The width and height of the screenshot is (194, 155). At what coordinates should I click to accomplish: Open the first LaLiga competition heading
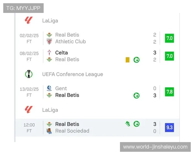coord(50,21)
